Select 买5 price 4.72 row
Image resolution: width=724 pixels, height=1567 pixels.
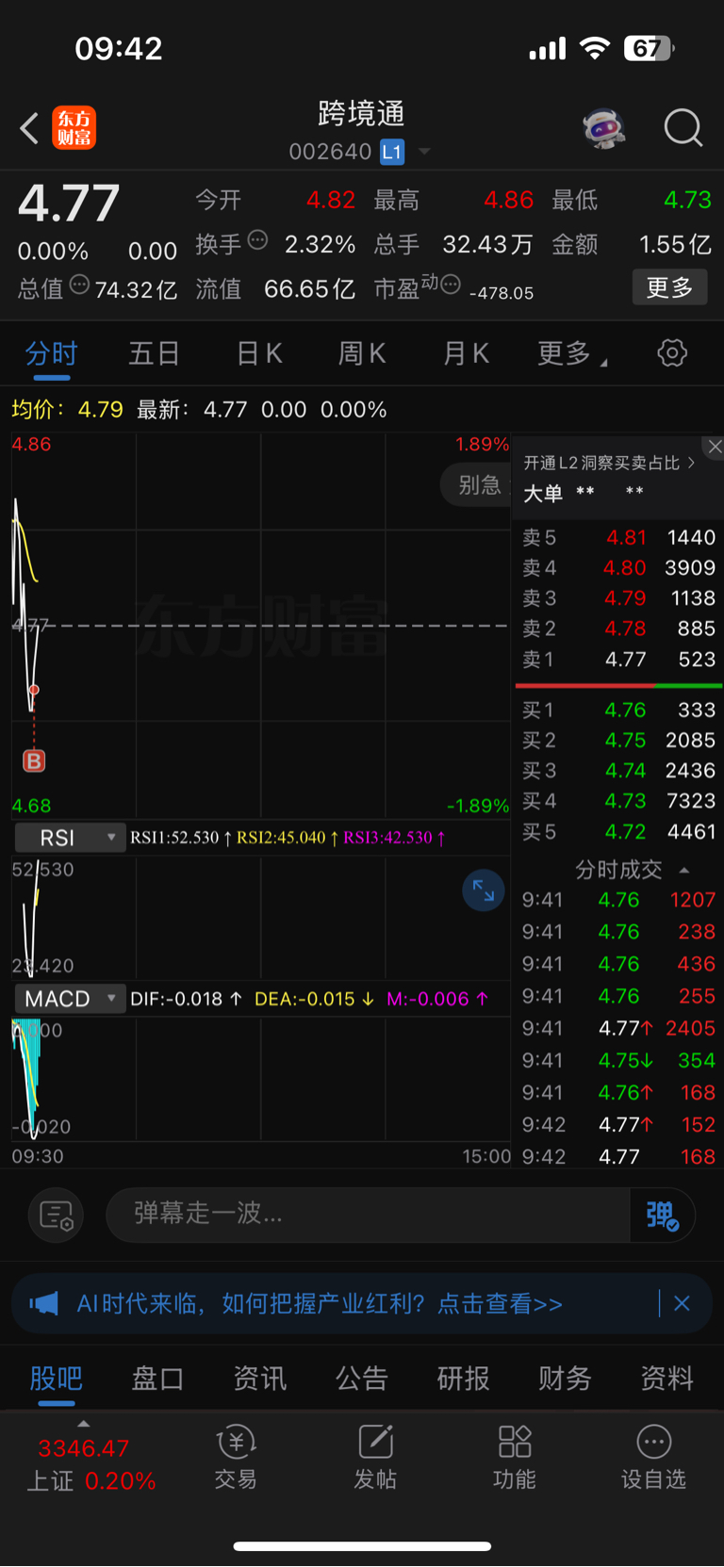[618, 832]
